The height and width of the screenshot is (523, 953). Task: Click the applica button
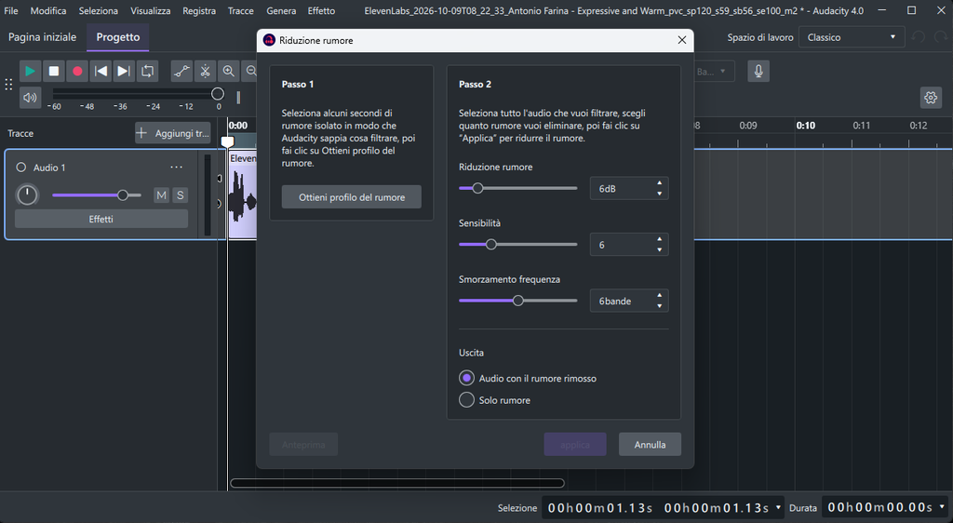(575, 444)
